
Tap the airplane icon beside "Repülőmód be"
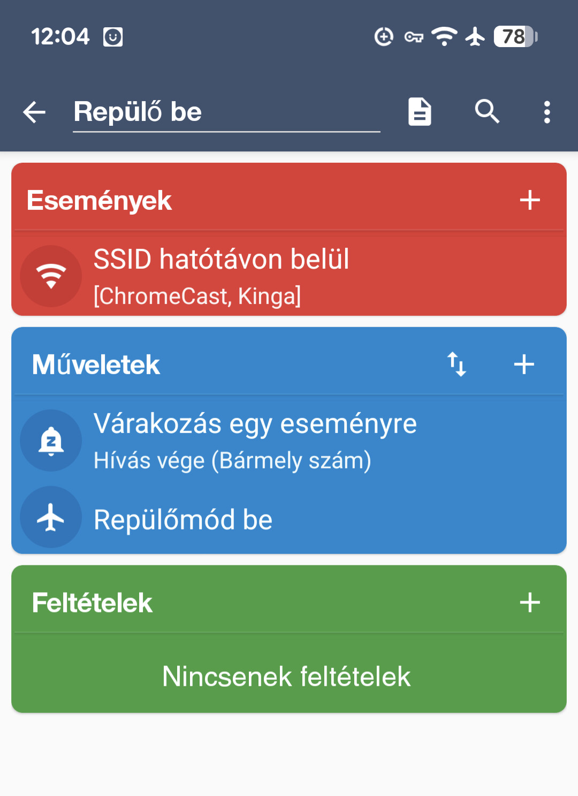point(51,517)
